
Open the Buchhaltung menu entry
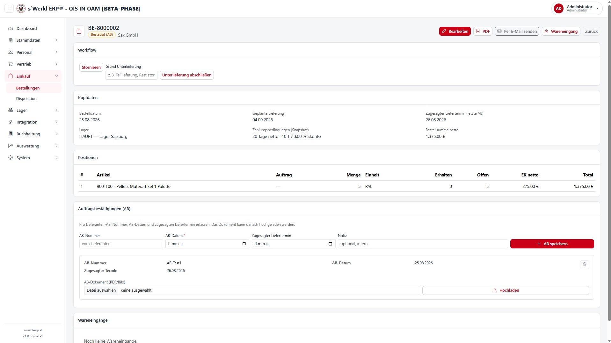pyautogui.click(x=33, y=134)
